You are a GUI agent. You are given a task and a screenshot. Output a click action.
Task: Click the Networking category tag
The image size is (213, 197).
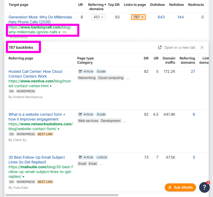click(87, 78)
